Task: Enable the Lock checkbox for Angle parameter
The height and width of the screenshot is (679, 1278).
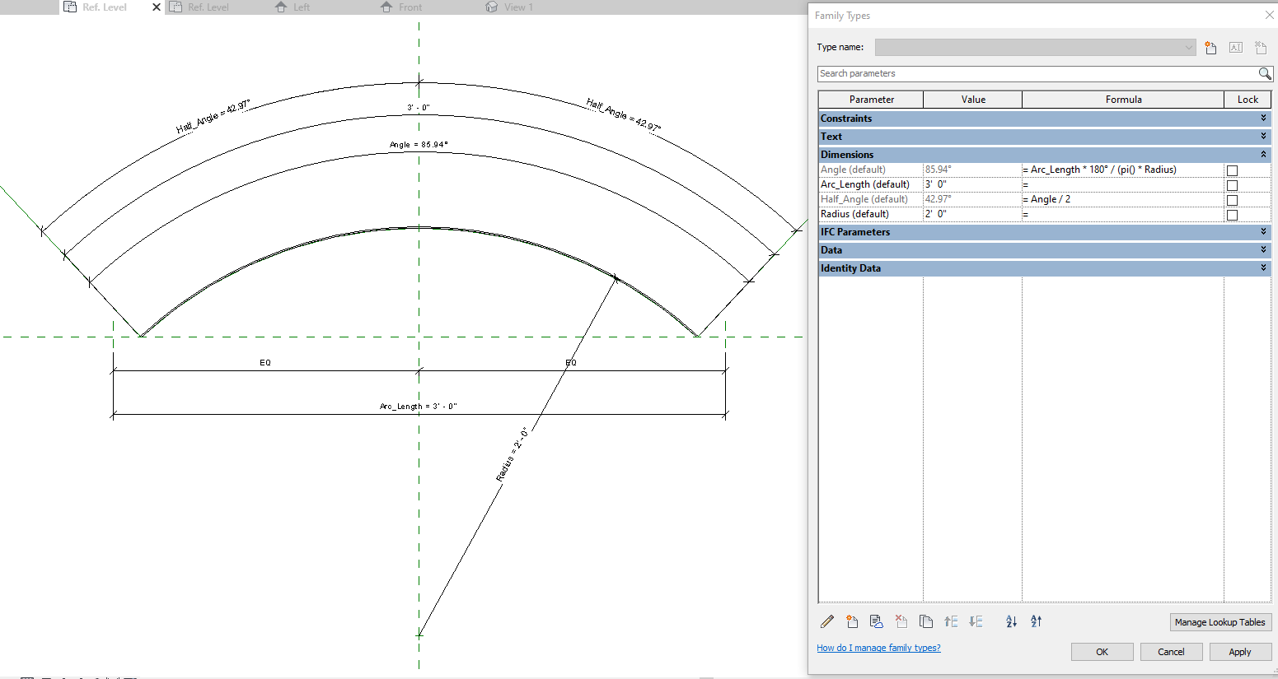Action: (x=1232, y=170)
